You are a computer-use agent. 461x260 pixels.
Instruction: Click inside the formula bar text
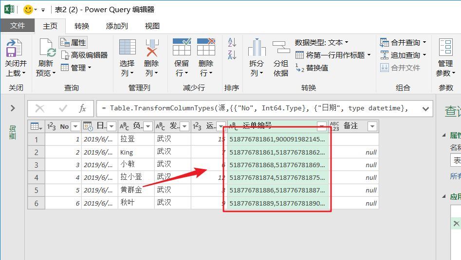[255, 108]
